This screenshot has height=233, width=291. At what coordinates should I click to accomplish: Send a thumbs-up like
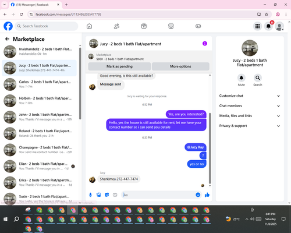(207, 195)
